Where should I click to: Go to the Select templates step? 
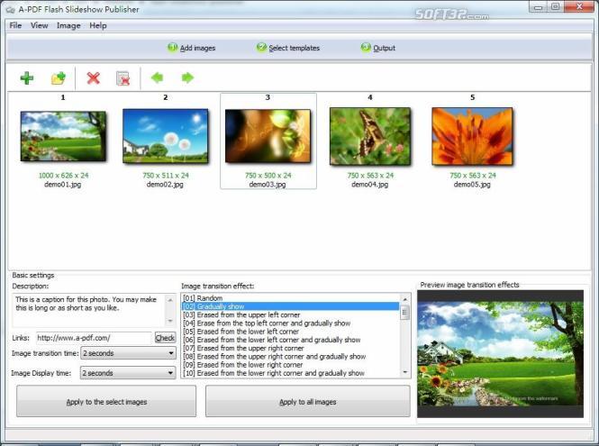[x=295, y=48]
